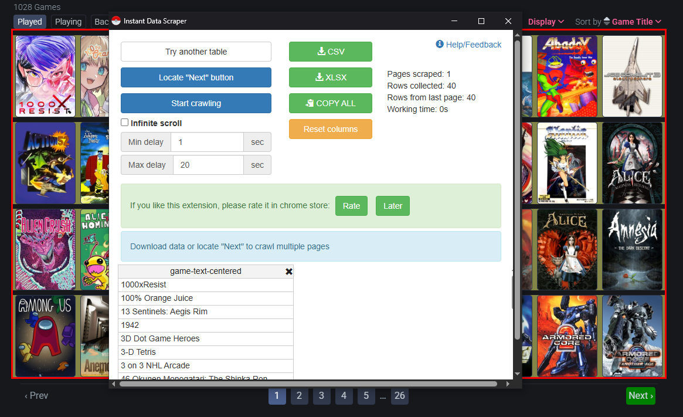
Task: Click the horizontal scrollbar right arrow
Action: [x=508, y=384]
